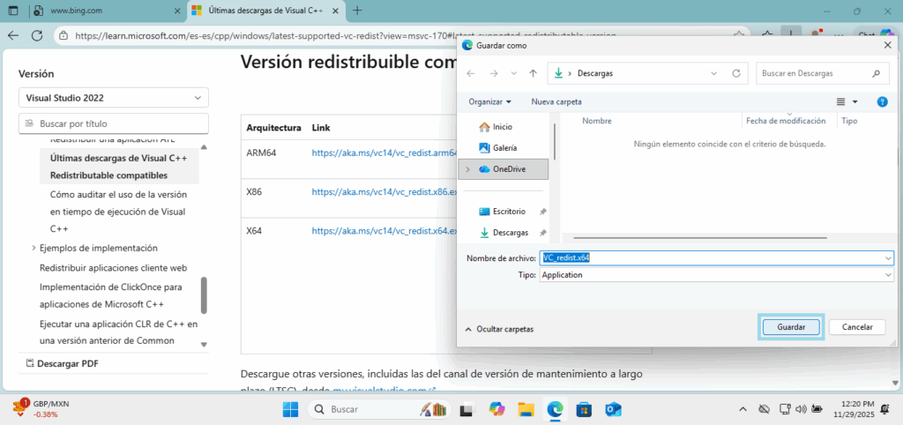Click the magnifier icon in Buscar en Descargas
Image resolution: width=903 pixels, height=425 pixels.
(x=876, y=74)
